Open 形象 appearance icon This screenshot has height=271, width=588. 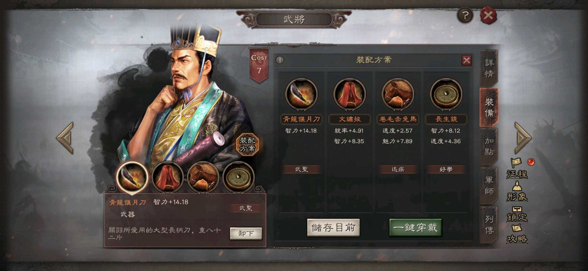pyautogui.click(x=517, y=191)
